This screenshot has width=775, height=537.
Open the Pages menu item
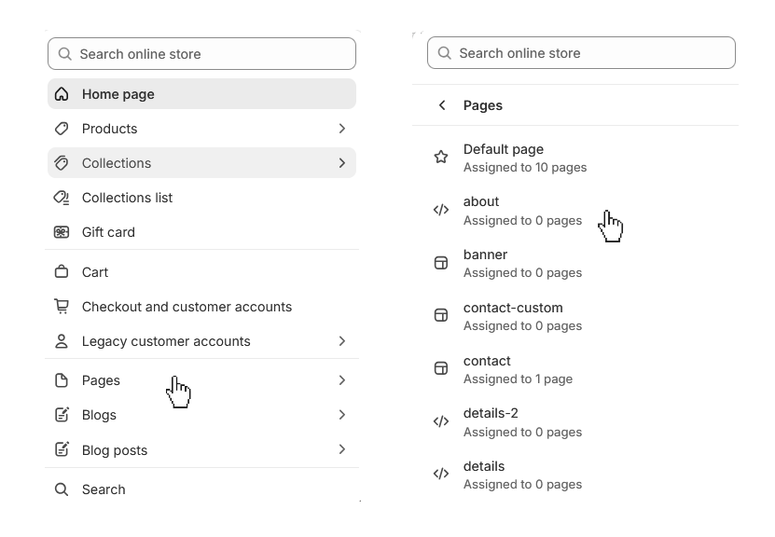[x=201, y=379]
